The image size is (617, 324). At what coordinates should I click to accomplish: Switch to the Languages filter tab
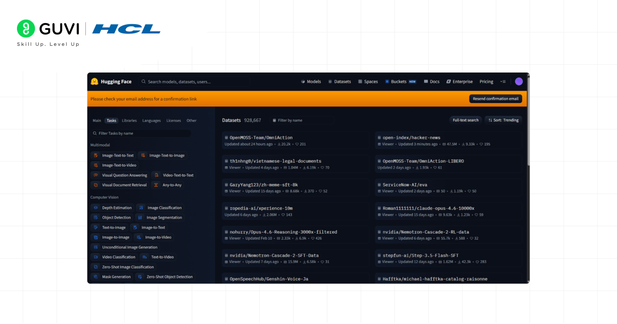[x=152, y=120]
